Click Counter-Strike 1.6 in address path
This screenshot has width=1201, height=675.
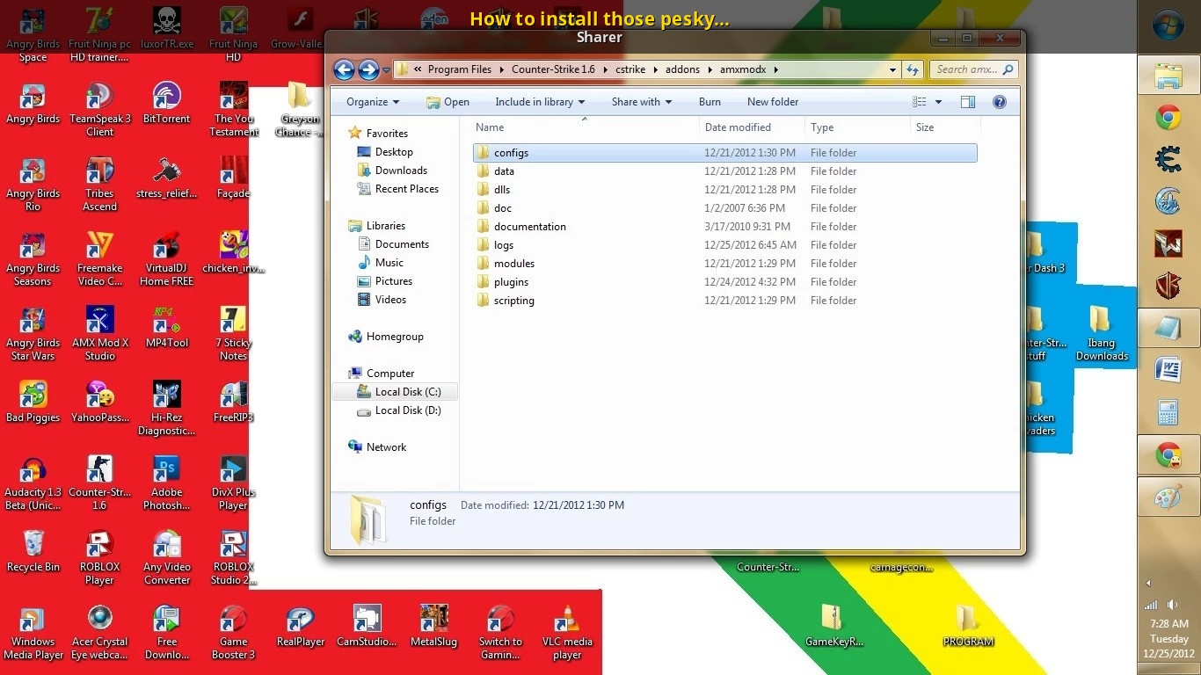coord(553,69)
